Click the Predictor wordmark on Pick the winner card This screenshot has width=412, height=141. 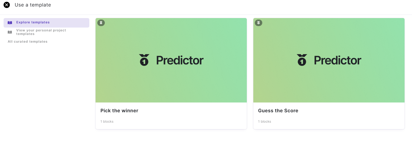pyautogui.click(x=180, y=60)
